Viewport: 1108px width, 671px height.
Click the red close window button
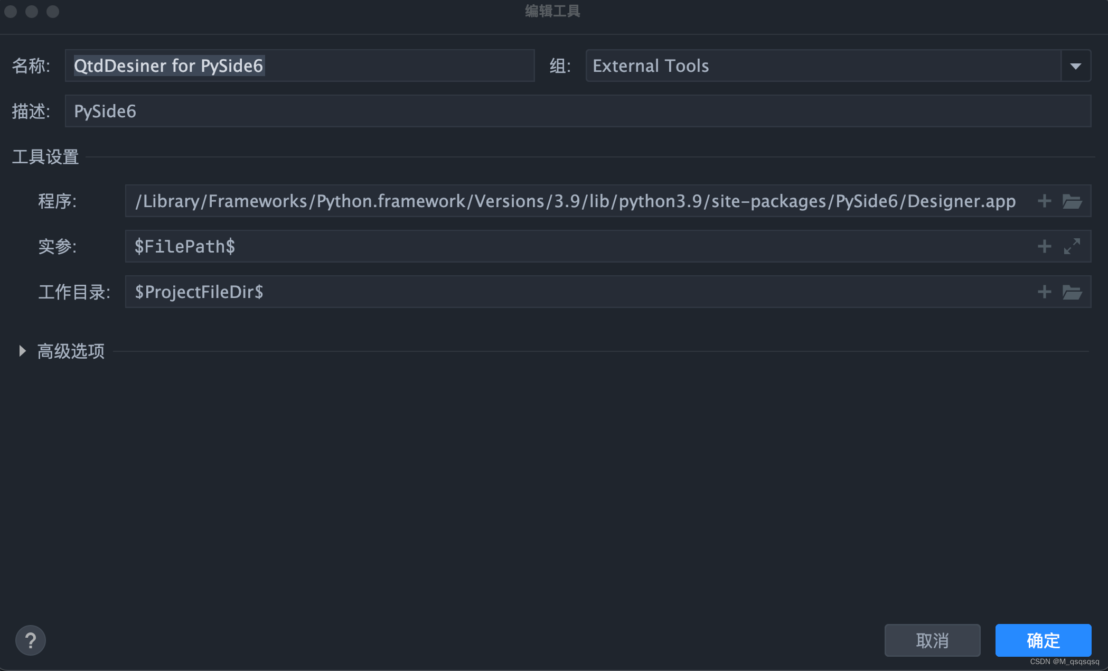11,11
